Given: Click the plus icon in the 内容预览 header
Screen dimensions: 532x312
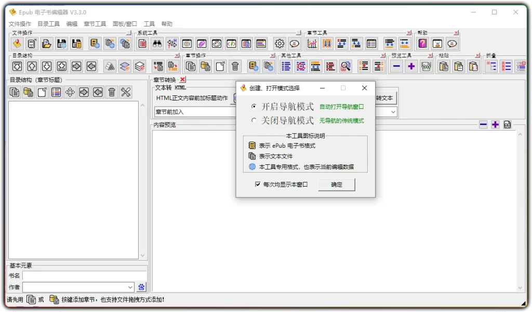Looking at the screenshot, I should [x=495, y=124].
